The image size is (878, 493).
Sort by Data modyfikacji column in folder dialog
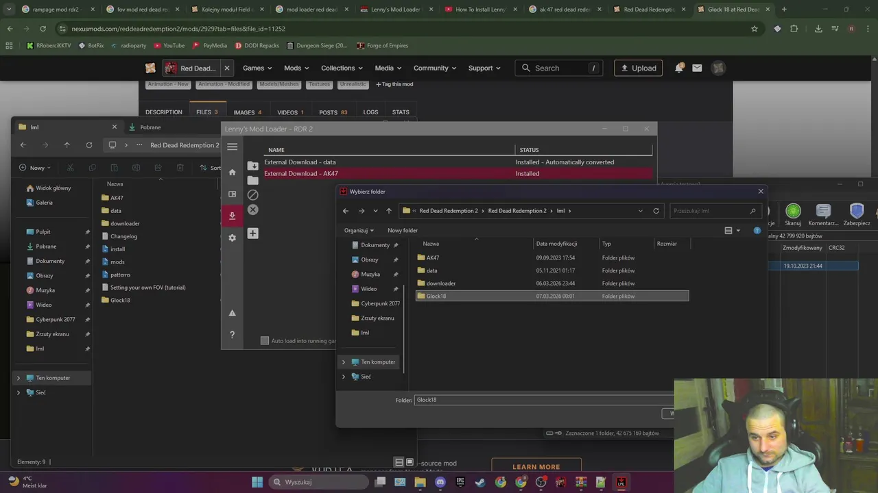(556, 244)
